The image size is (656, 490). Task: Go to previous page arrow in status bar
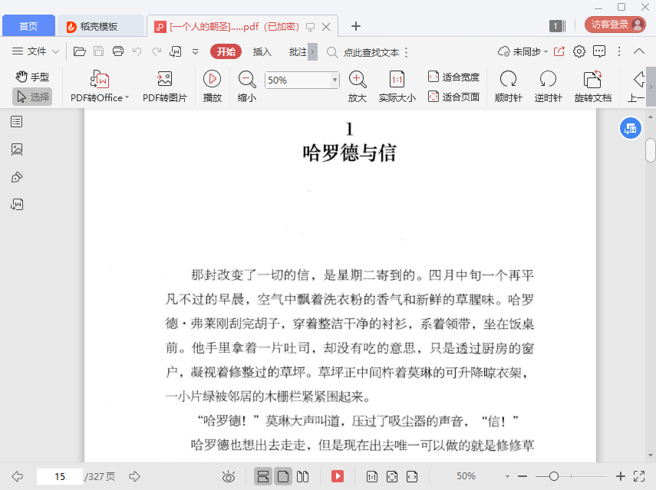[18, 476]
